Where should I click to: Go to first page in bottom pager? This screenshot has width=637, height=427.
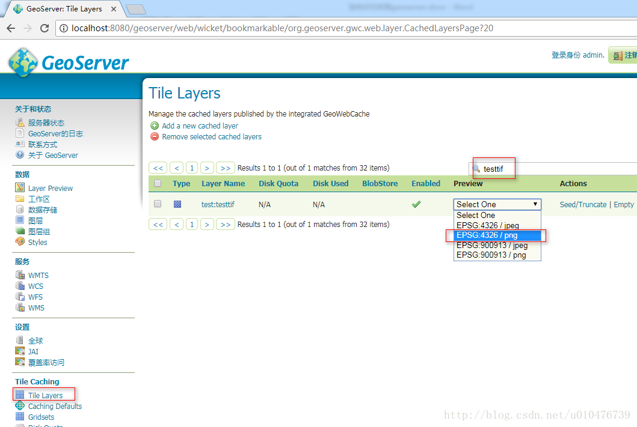tap(158, 224)
